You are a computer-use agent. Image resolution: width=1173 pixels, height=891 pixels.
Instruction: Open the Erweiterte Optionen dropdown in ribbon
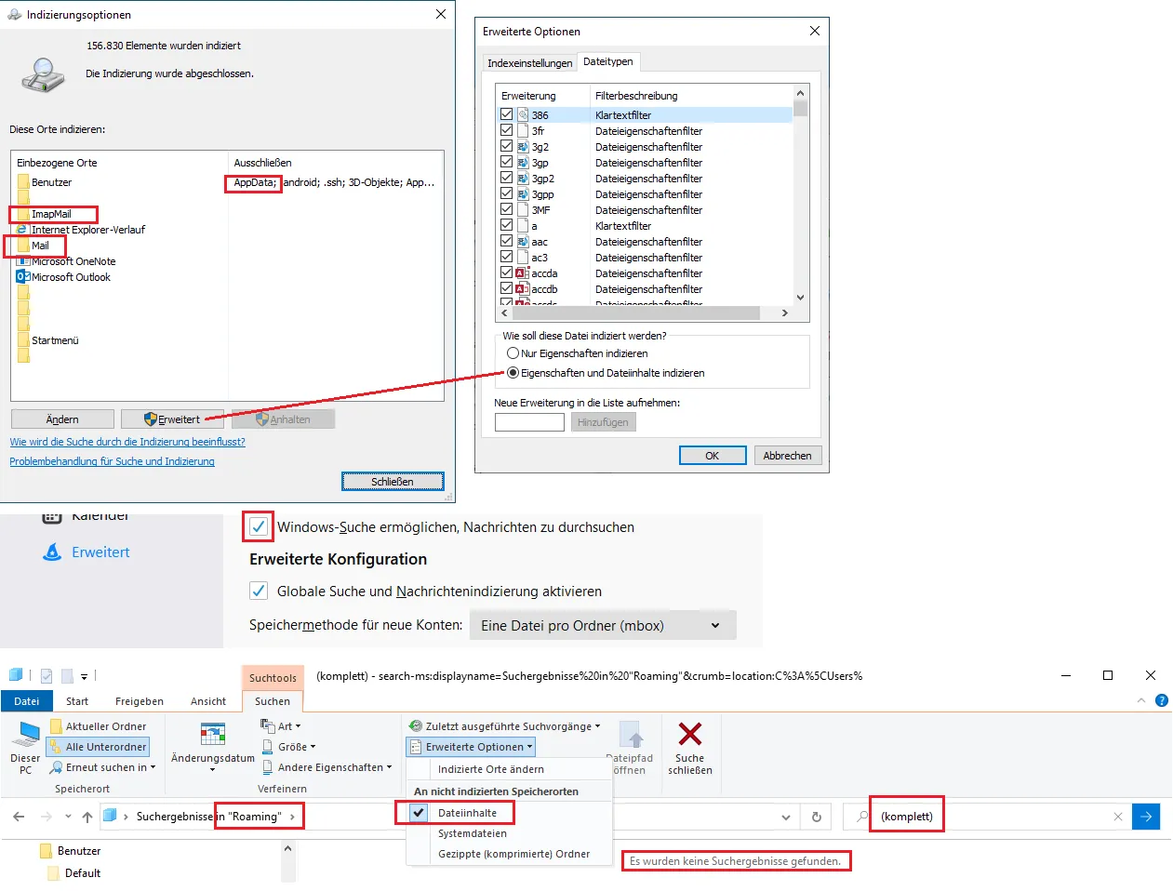[472, 747]
